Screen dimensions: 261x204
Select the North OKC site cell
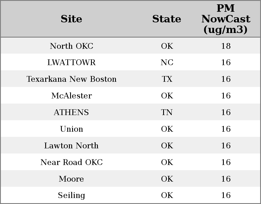(x=72, y=46)
